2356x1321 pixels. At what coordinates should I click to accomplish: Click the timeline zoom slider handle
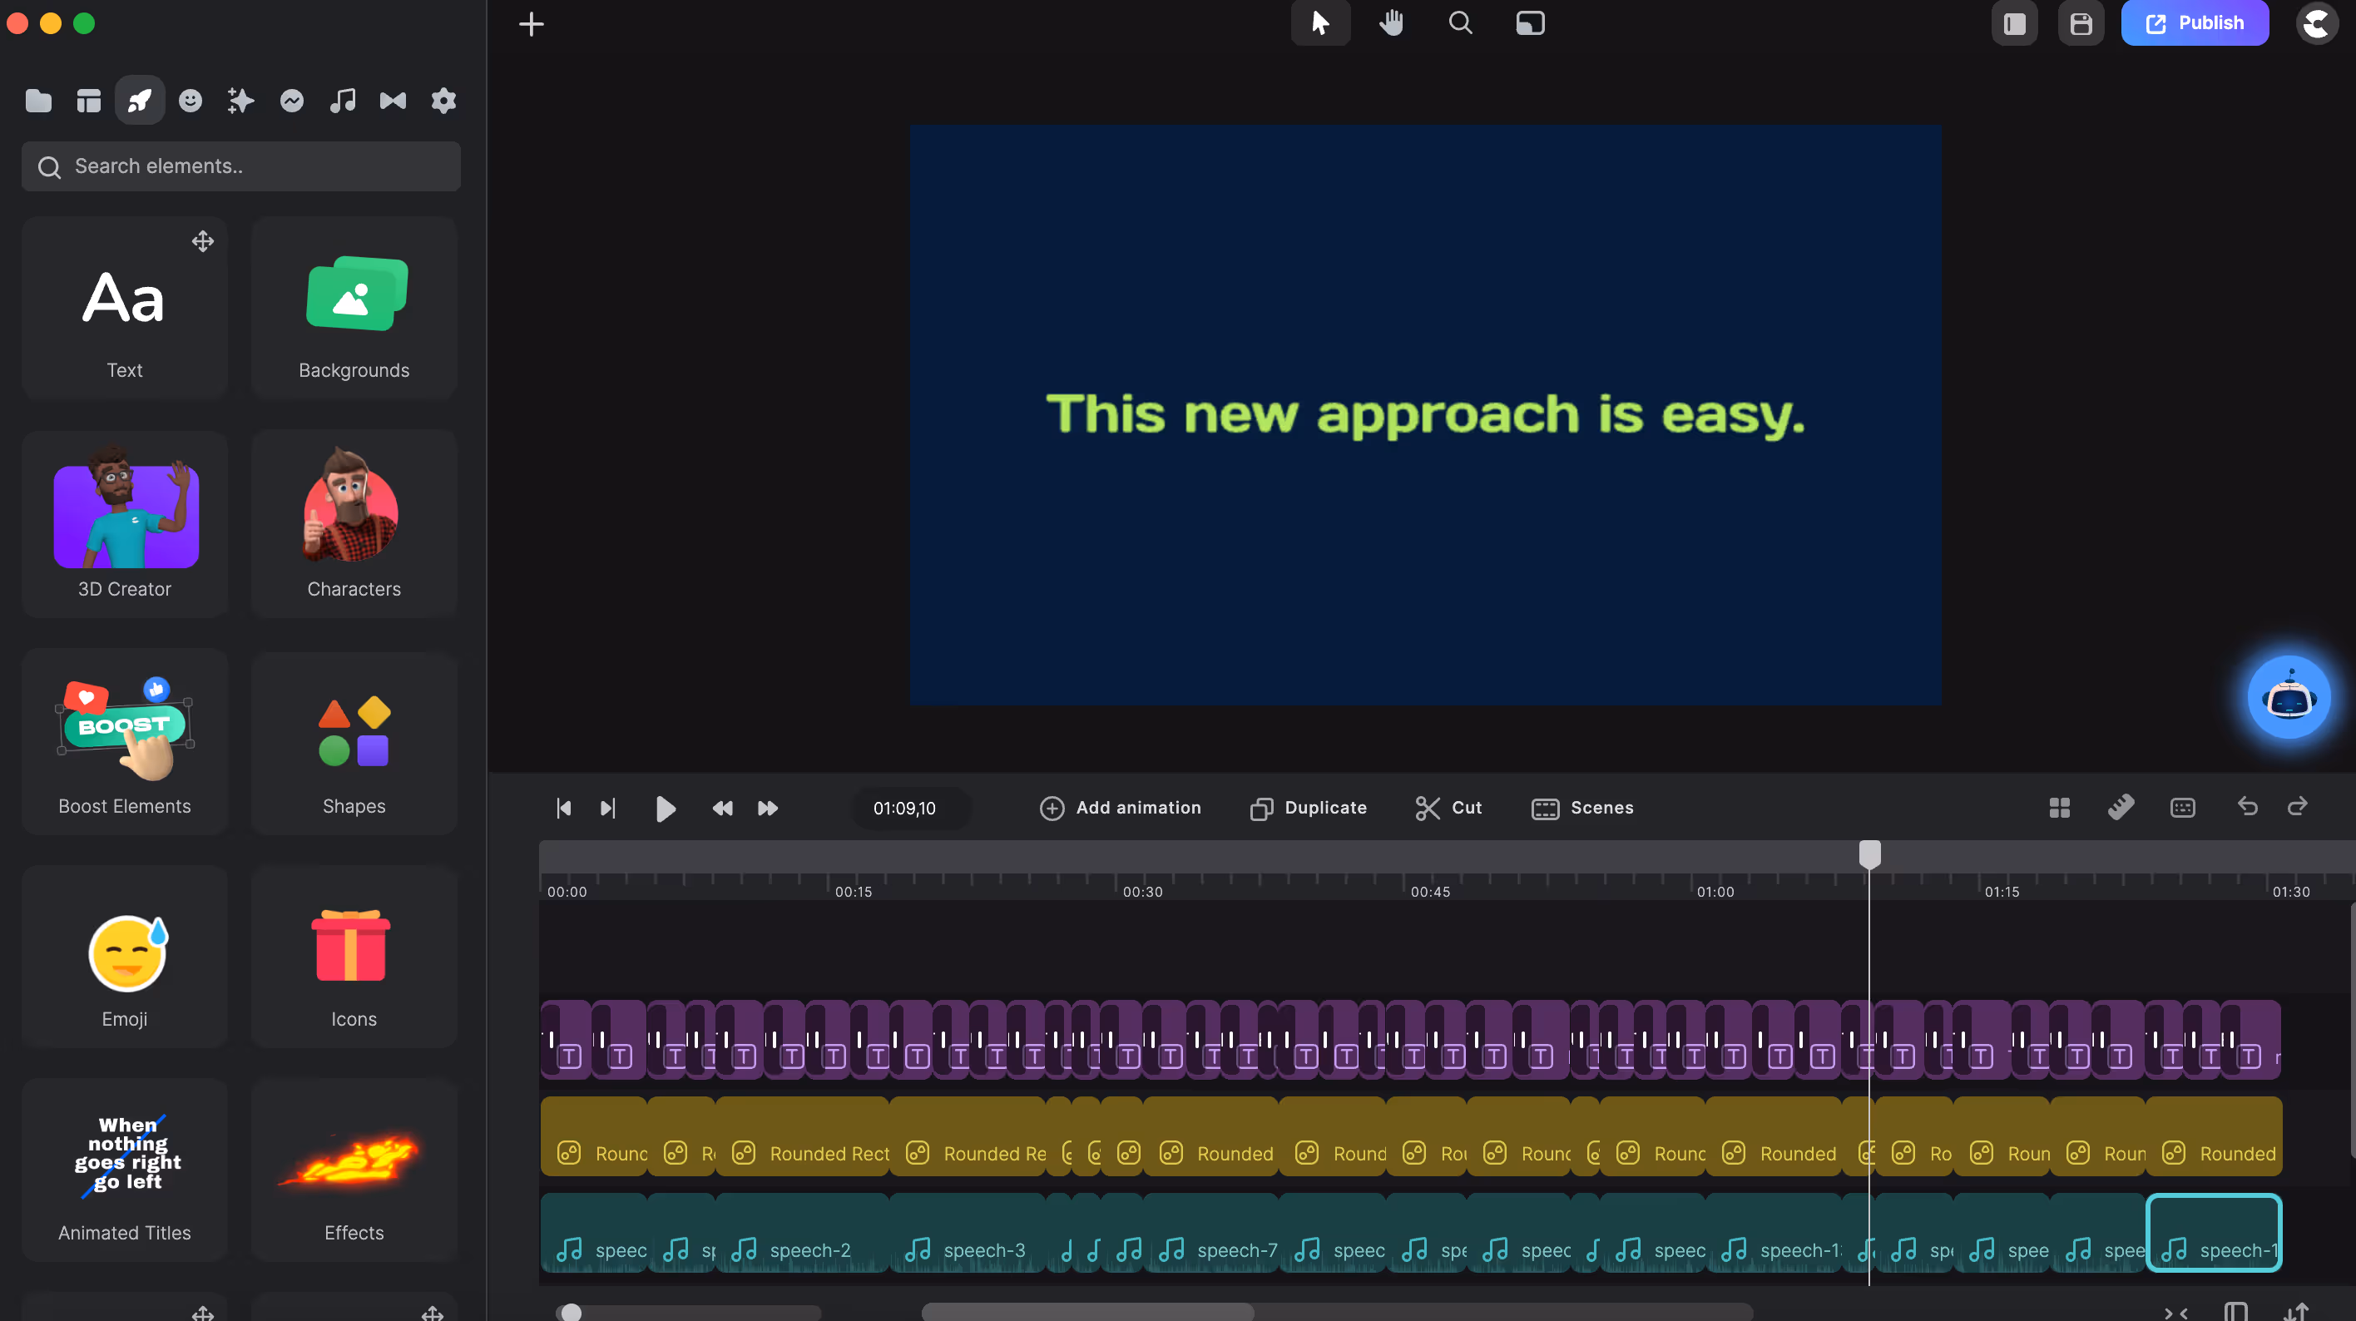tap(571, 1313)
